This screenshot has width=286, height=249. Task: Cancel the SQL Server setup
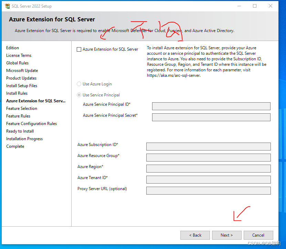pyautogui.click(x=258, y=235)
